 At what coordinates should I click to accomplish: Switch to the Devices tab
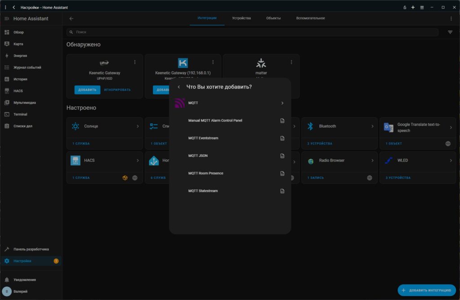tap(241, 18)
